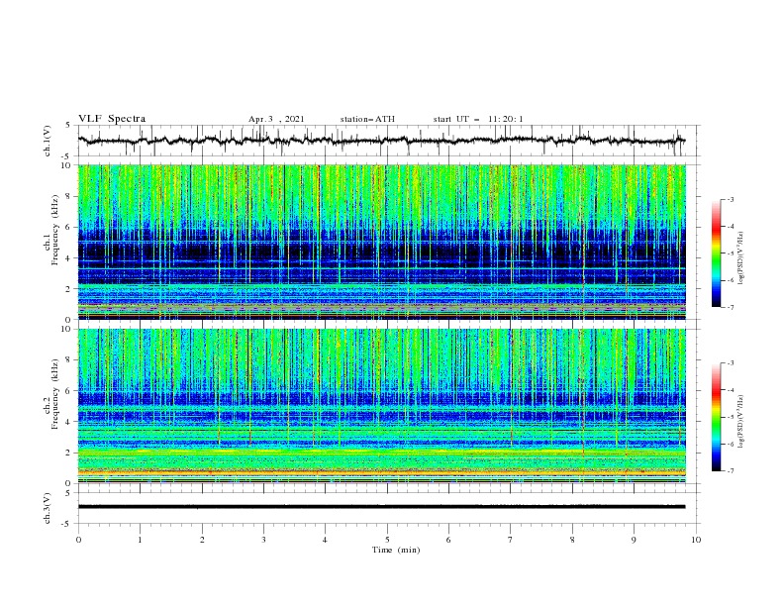Click the "-3" tick on lower color bar
This screenshot has width=784, height=606.
[x=731, y=363]
